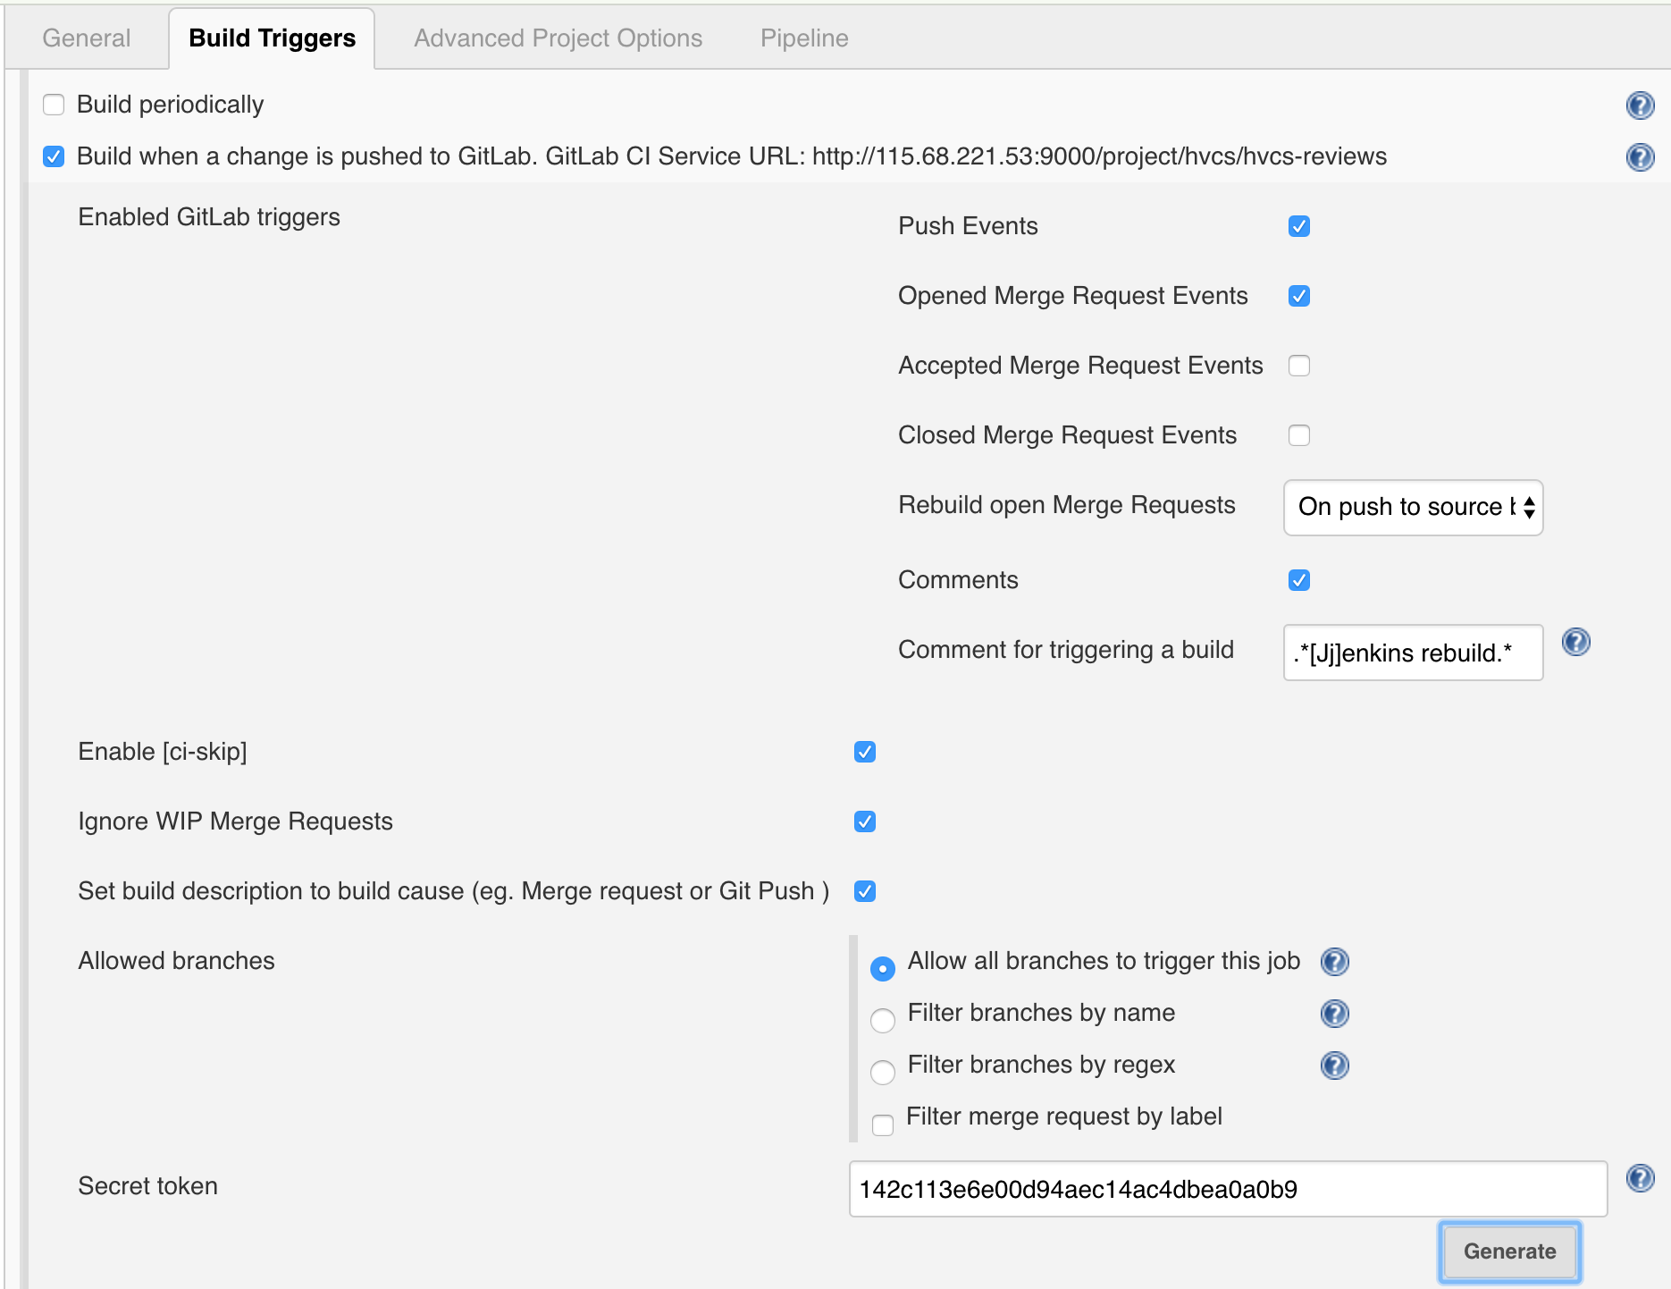Image resolution: width=1671 pixels, height=1289 pixels.
Task: Click the Rebuild open Merge Requests label
Action: point(1066,505)
